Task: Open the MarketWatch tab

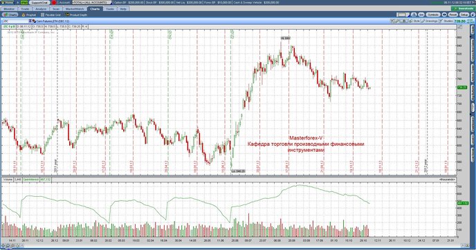Action: coord(75,9)
